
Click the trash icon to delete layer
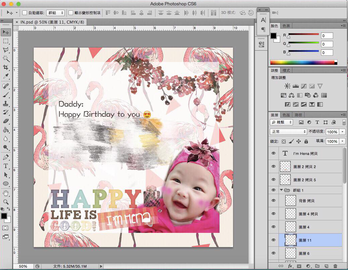pyautogui.click(x=335, y=266)
